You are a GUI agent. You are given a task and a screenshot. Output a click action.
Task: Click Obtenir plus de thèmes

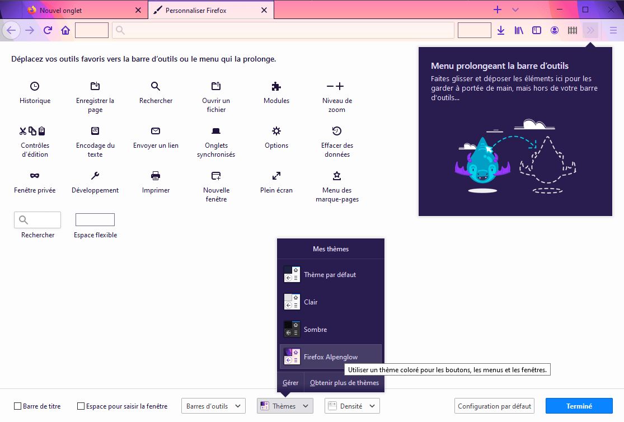(344, 383)
